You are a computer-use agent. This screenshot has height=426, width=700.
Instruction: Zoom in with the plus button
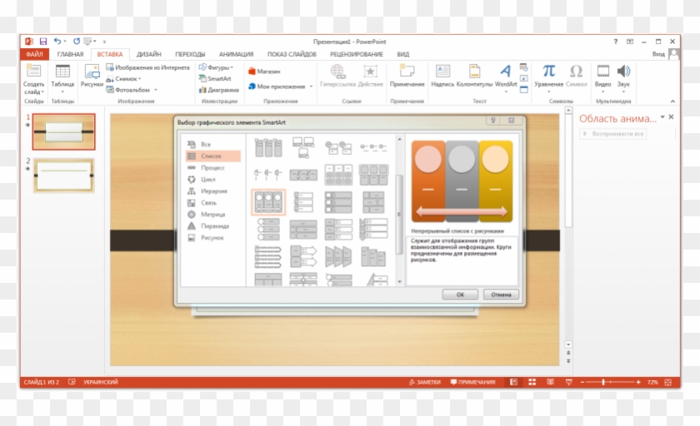[x=638, y=382]
